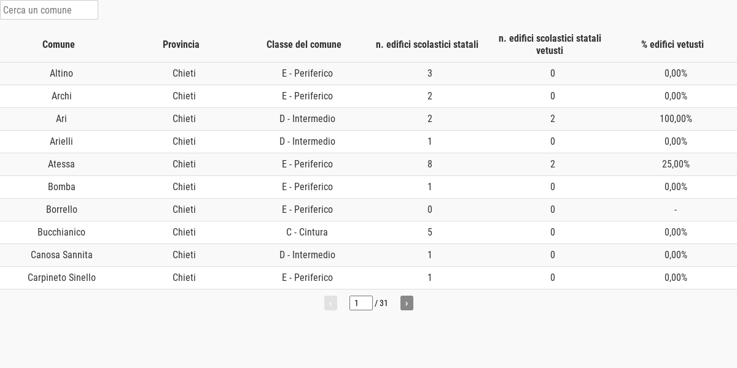Click the 'Cerca un comune' search field
The height and width of the screenshot is (368, 737).
[49, 10]
